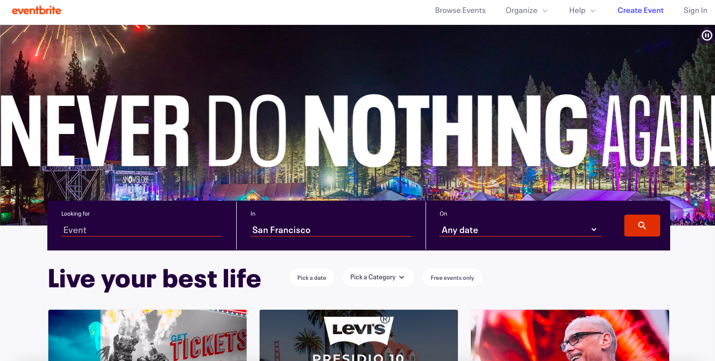Click the Pick a Category chevron icon
The image size is (715, 361).
[402, 277]
